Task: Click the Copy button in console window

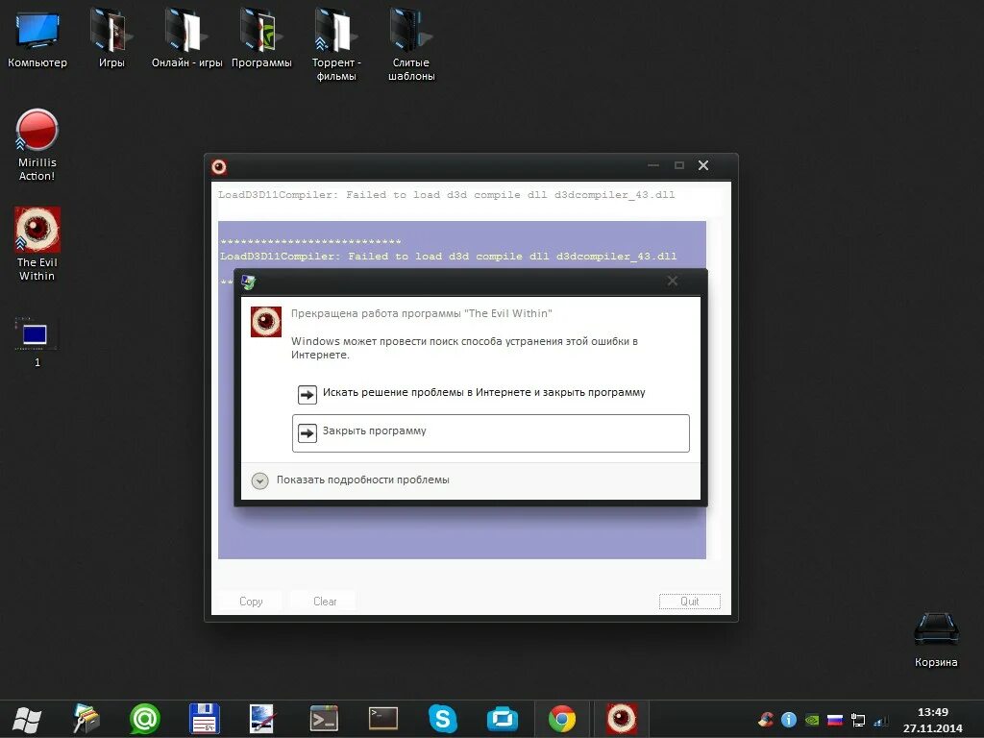Action: point(251,602)
